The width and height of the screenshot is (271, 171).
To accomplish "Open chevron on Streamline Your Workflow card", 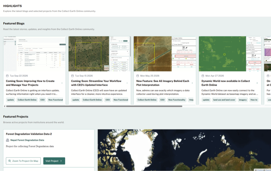I will [127, 83].
